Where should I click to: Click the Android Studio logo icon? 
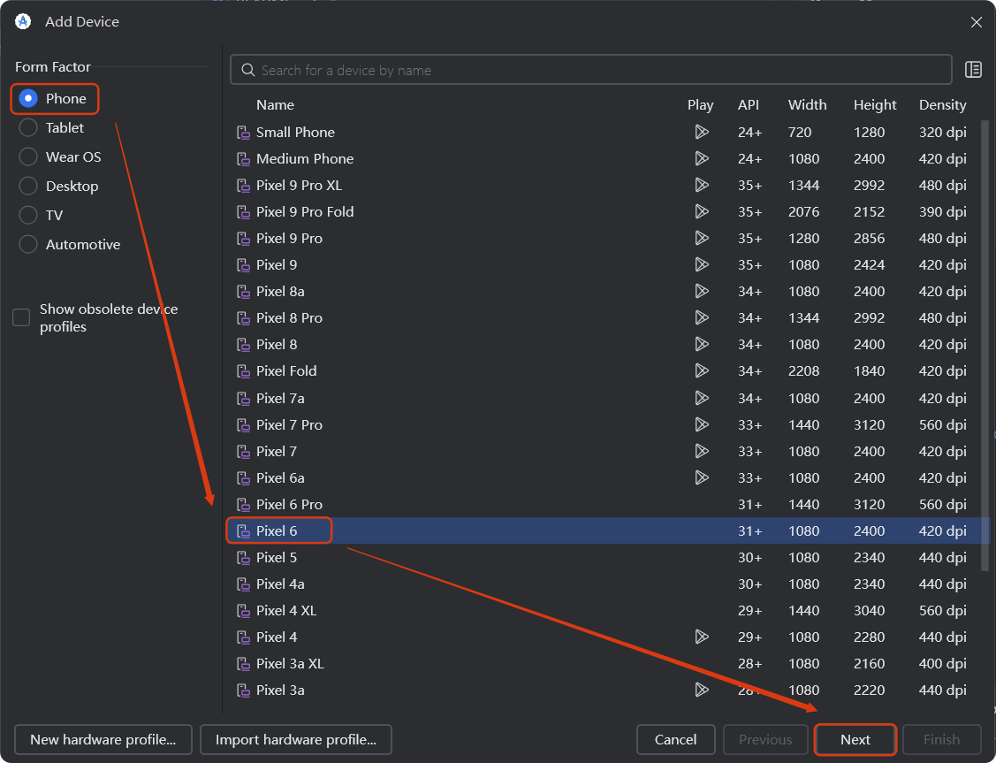coord(23,21)
